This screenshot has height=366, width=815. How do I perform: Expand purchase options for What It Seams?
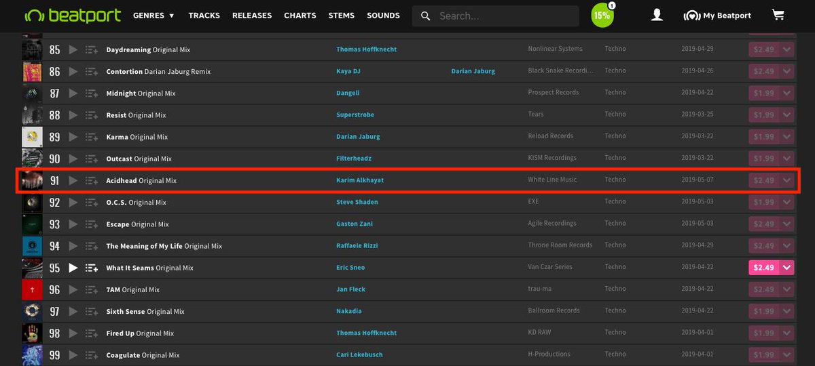point(787,268)
